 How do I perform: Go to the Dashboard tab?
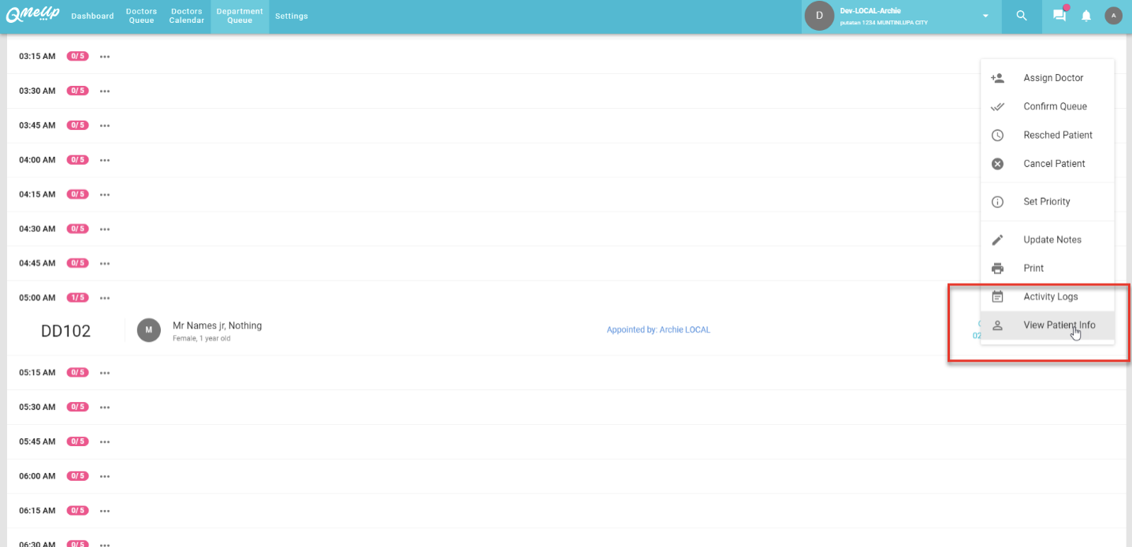tap(92, 16)
